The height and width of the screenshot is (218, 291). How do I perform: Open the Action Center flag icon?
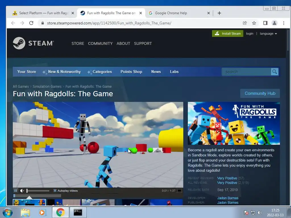246,213
